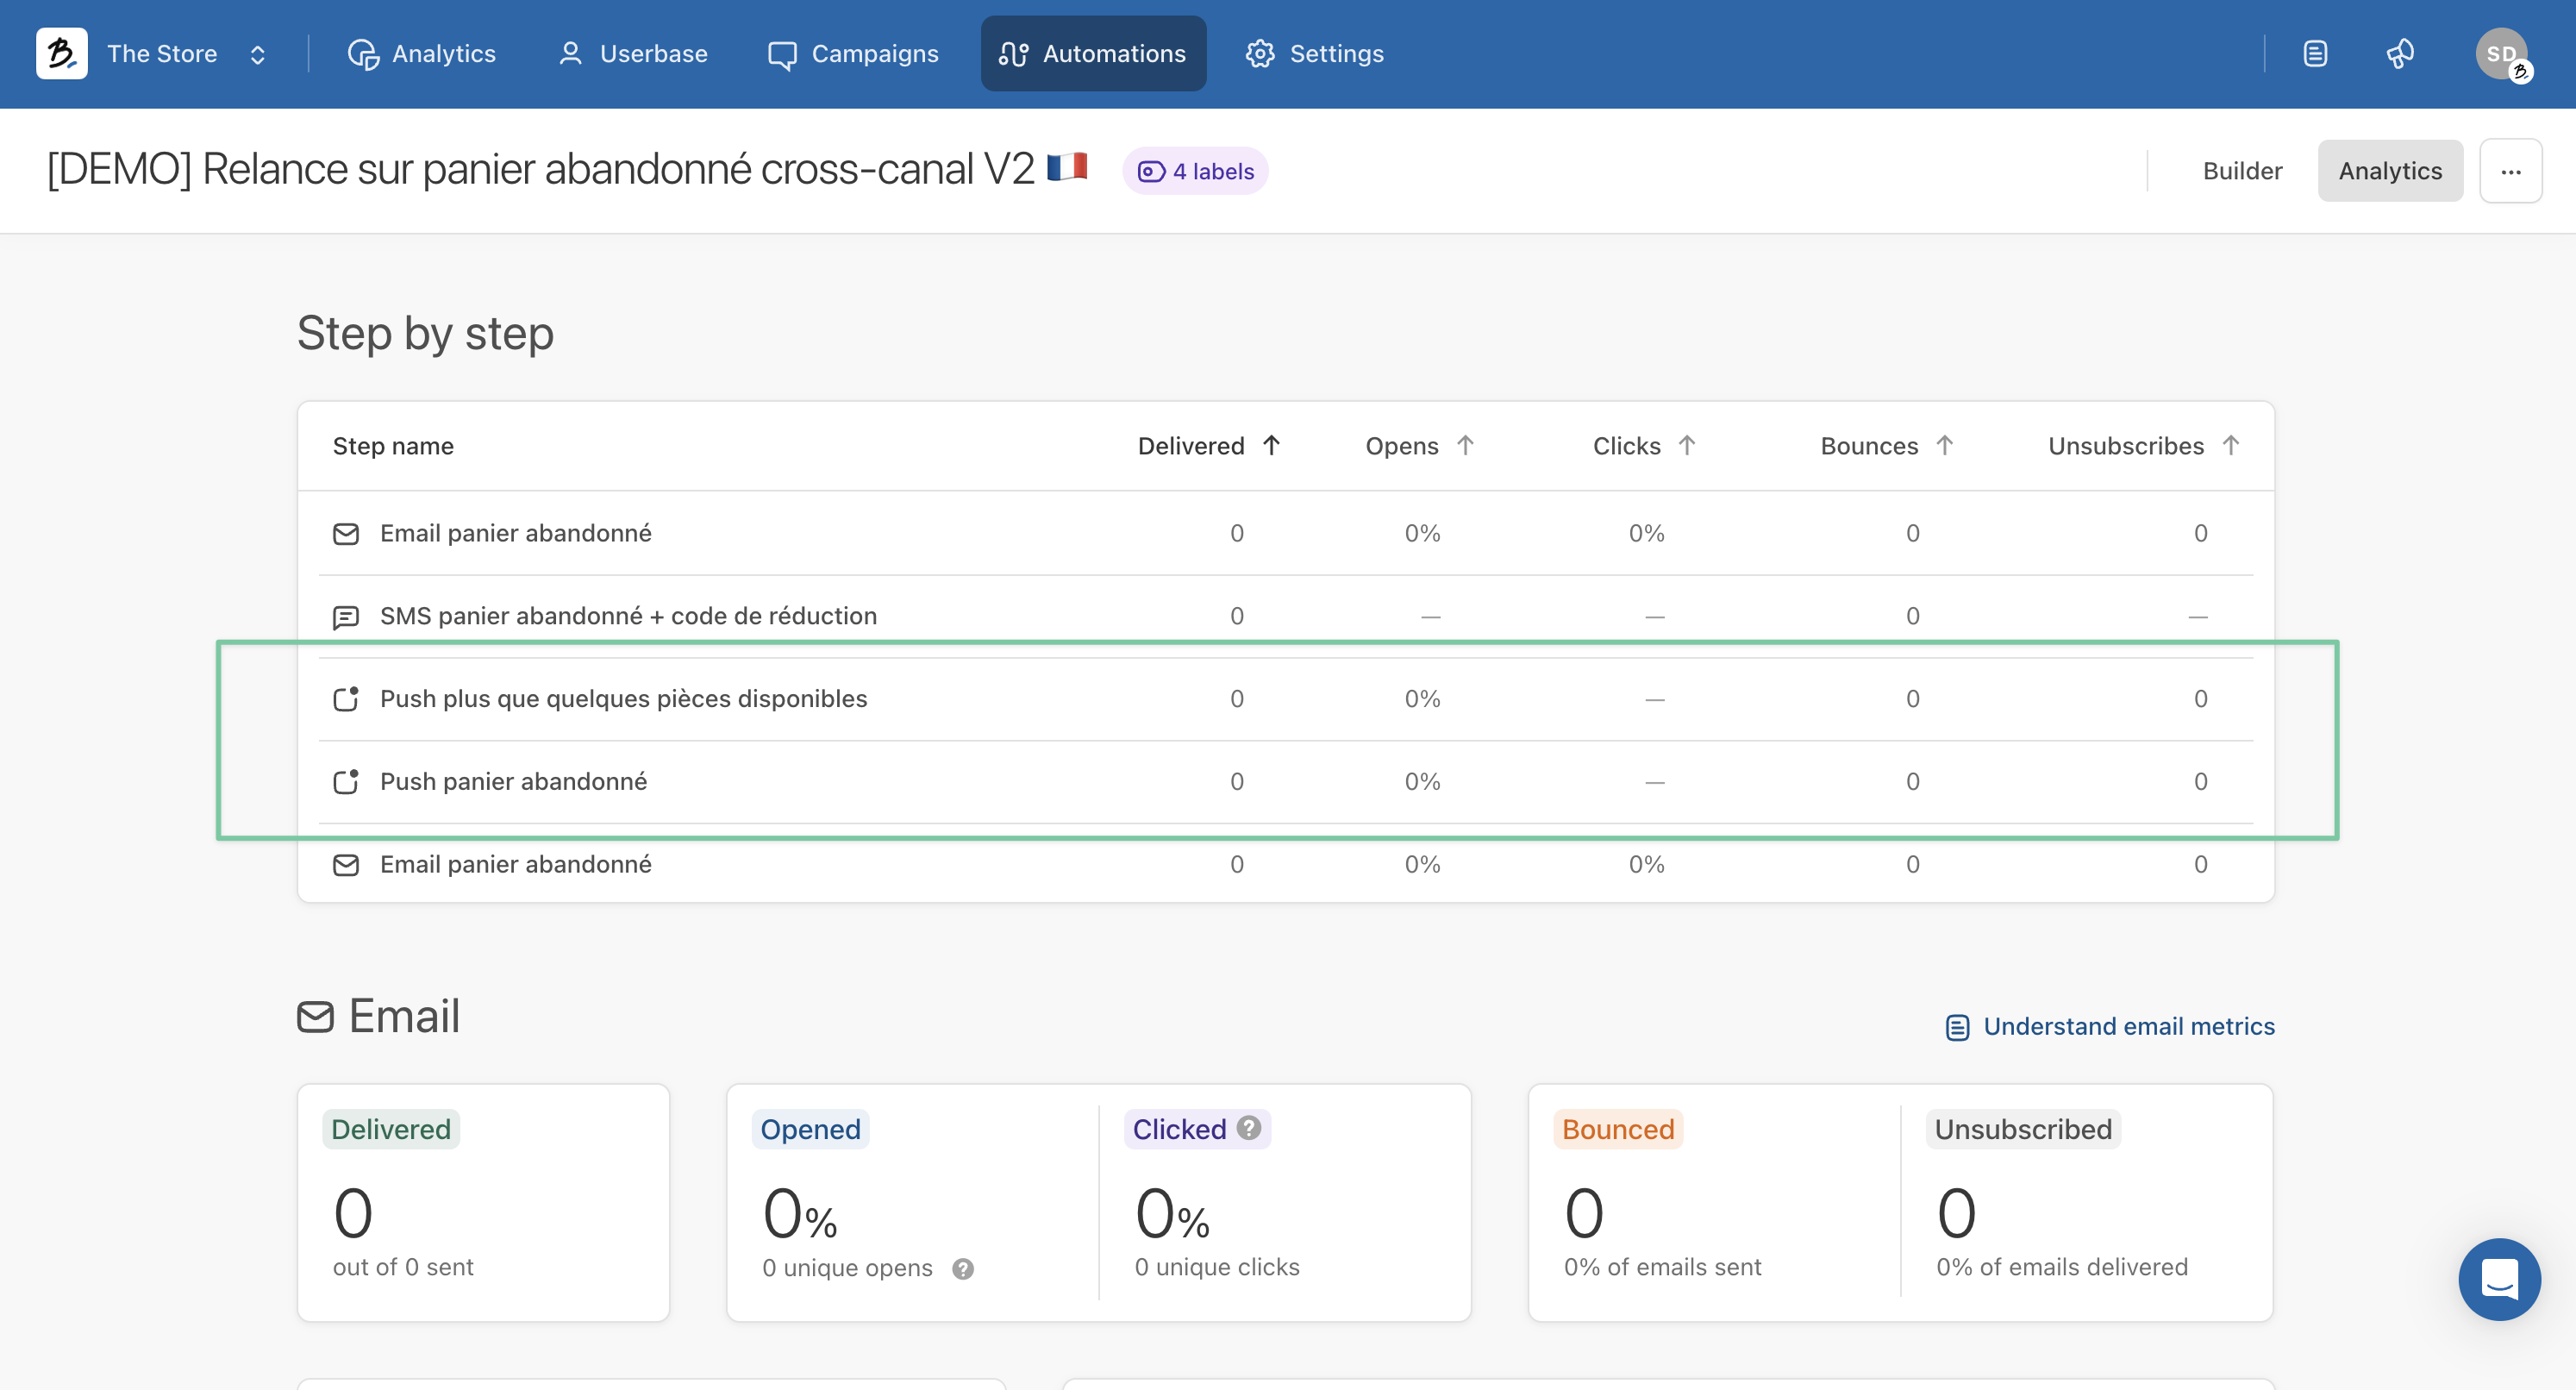The width and height of the screenshot is (2576, 1390).
Task: Click the Delivered column header text
Action: (1191, 446)
